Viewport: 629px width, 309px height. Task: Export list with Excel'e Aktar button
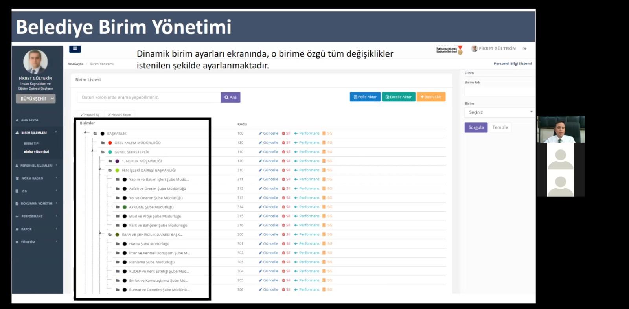(399, 97)
